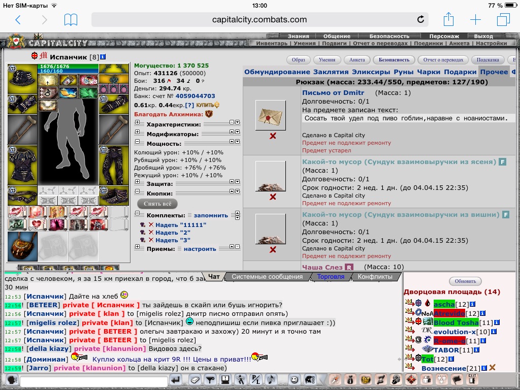The image size is (520, 390).
Task: Switch to the Подарки inventory tab
Action: pyautogui.click(x=460, y=72)
